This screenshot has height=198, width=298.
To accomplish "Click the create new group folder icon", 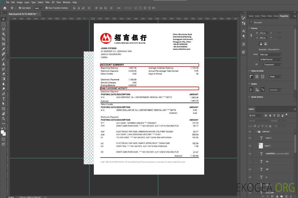I will [281, 196].
